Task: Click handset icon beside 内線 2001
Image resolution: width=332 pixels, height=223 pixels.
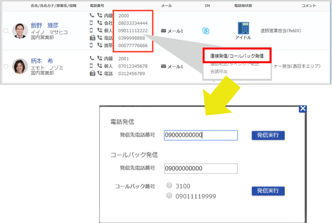Action: click(x=91, y=58)
